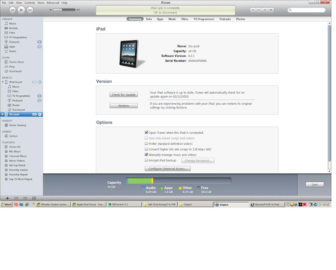The width and height of the screenshot is (336, 270).
Task: Click the vertical scrollbar in Summary pane
Action: 329,93
